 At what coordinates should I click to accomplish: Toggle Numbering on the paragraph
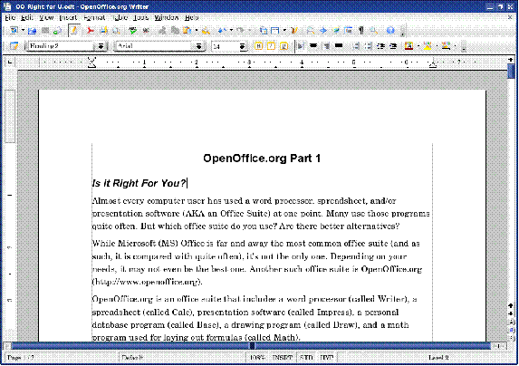coord(356,45)
